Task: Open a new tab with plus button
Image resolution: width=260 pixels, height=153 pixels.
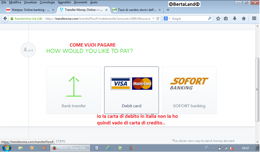Action: point(168,10)
